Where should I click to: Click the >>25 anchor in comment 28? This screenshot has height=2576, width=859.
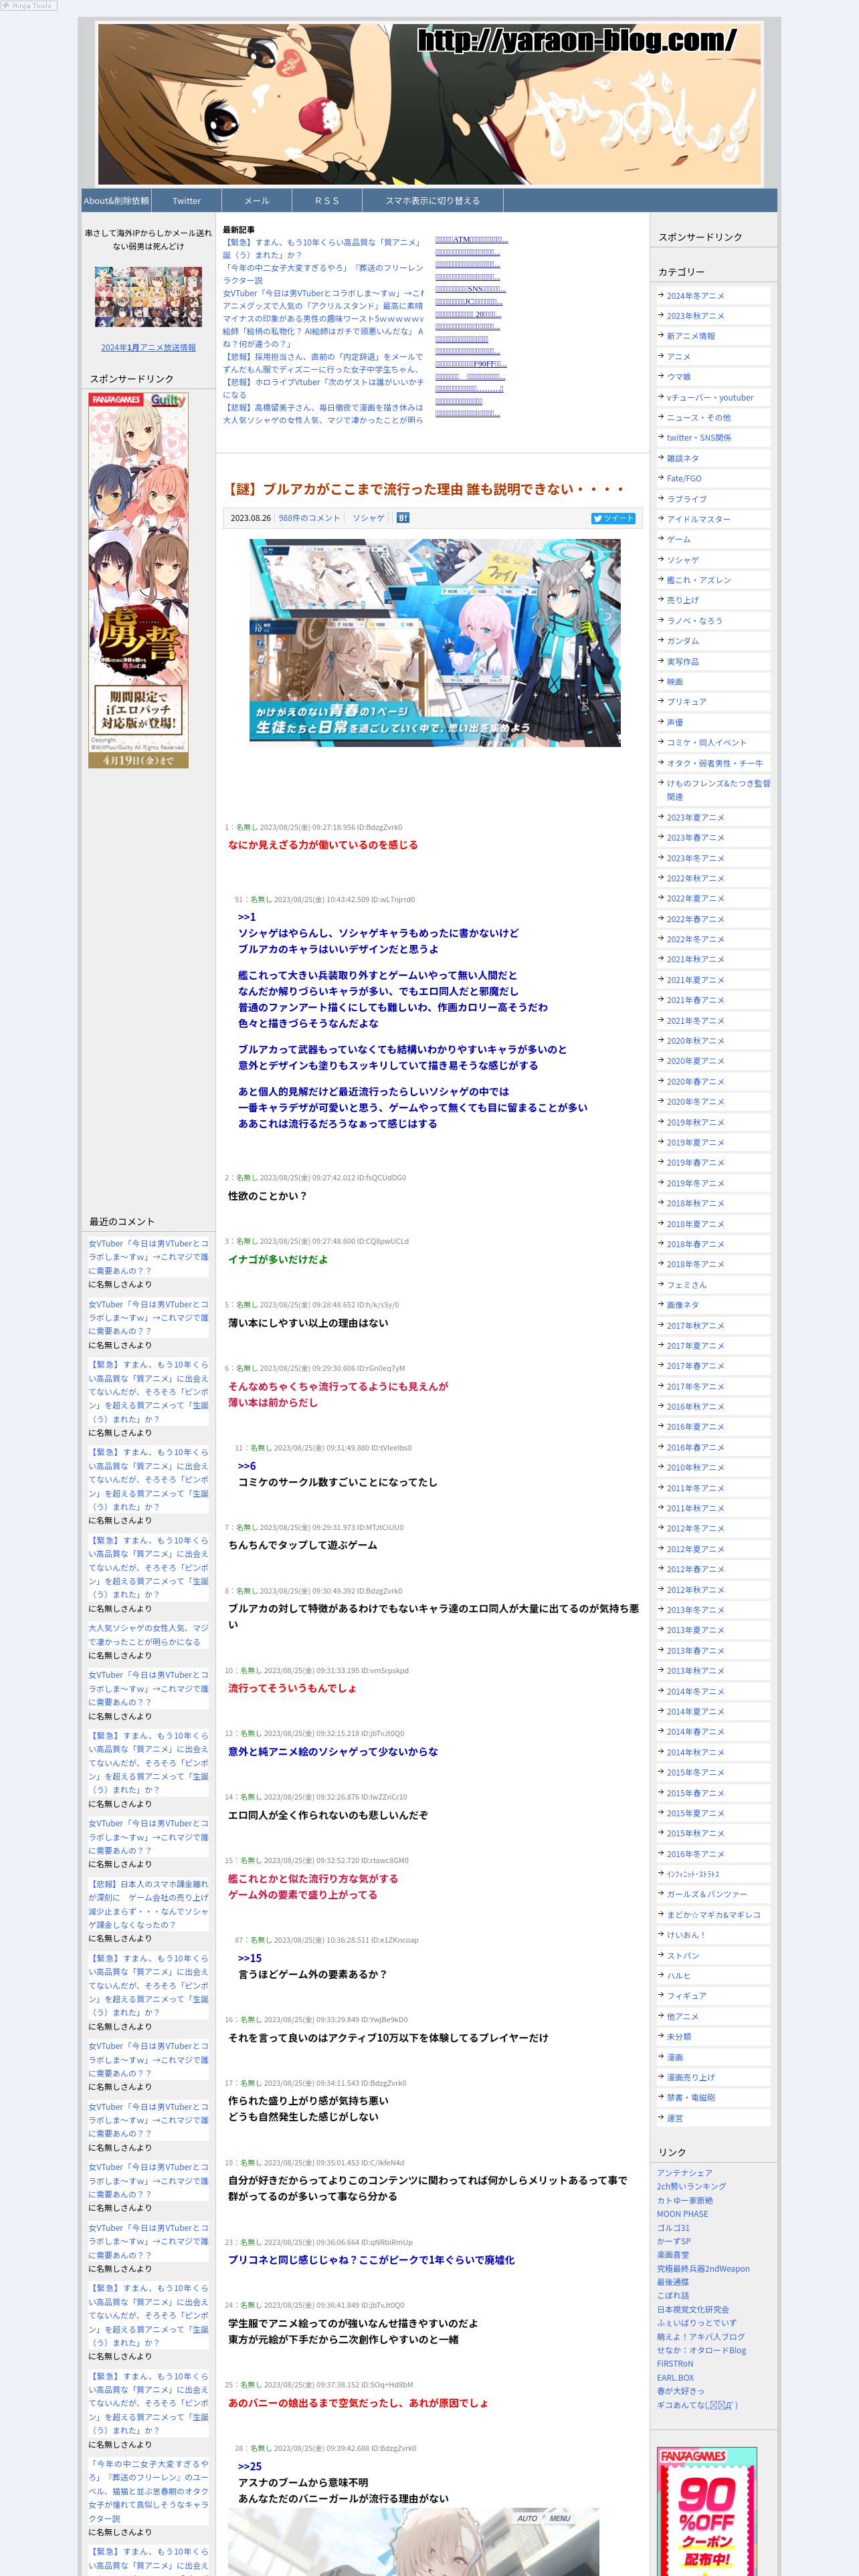(x=250, y=2467)
